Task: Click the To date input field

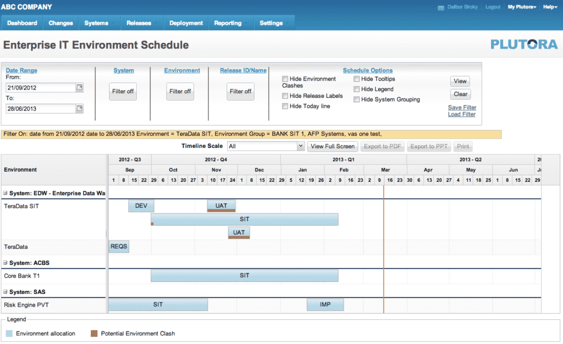Action: pos(41,109)
